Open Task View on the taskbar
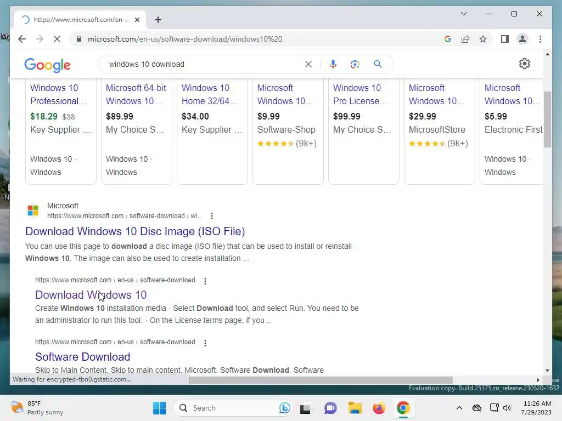562x421 pixels. (305, 408)
